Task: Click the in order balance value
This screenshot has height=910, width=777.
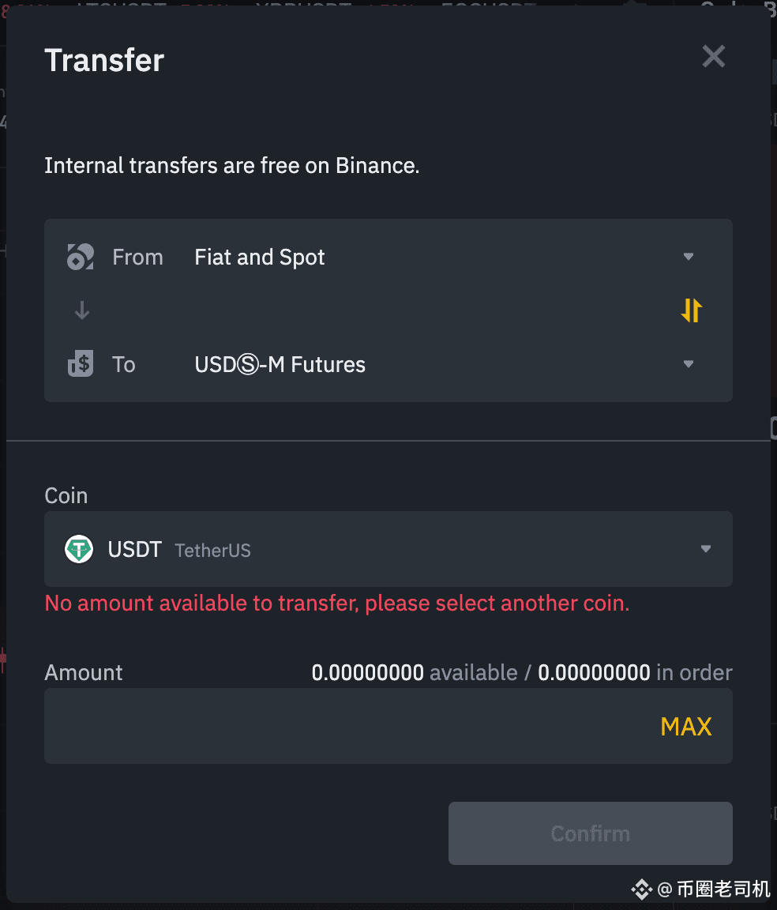Action: click(595, 673)
